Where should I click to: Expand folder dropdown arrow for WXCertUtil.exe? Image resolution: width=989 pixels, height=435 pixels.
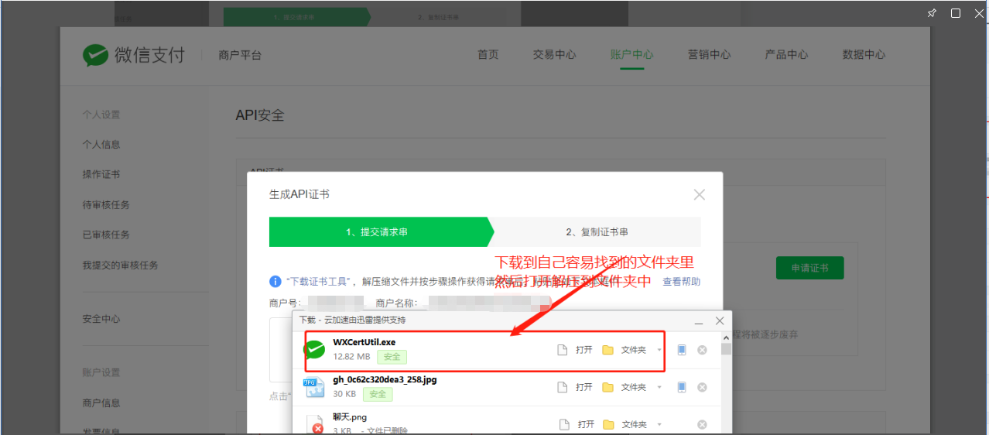point(659,350)
